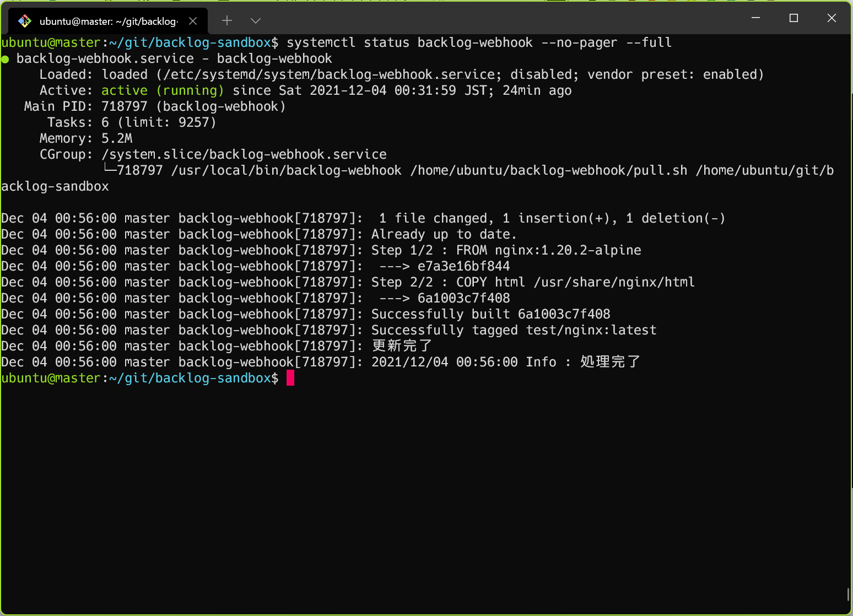
Task: Click the Ubuntu icon on the terminal tab
Action: 24,20
